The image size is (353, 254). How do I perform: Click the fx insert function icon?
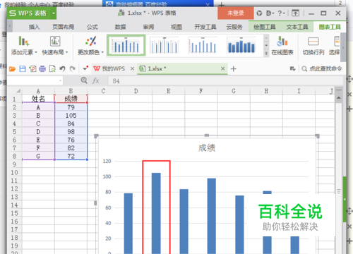click(x=95, y=80)
